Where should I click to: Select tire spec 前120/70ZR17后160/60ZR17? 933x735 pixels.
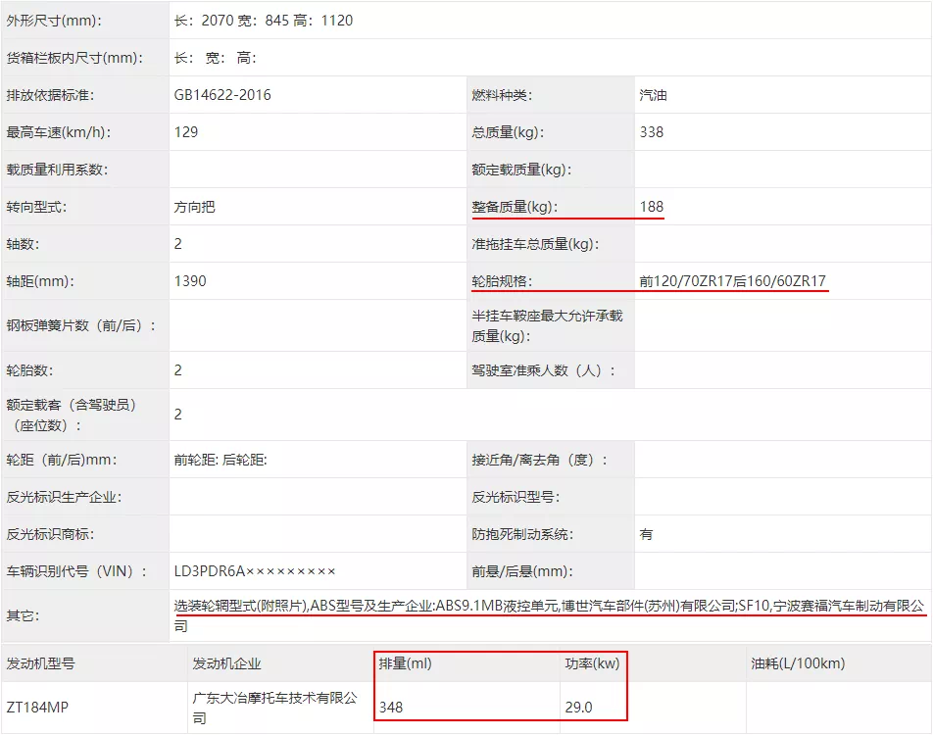click(732, 281)
